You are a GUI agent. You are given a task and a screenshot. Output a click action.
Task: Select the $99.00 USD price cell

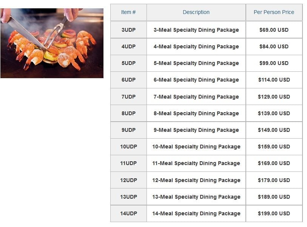click(274, 63)
